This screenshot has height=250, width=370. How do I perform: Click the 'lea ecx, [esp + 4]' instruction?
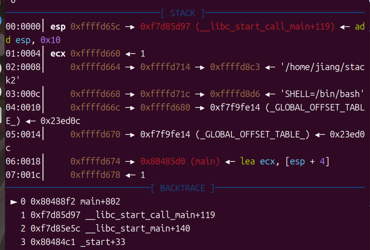[285, 162]
